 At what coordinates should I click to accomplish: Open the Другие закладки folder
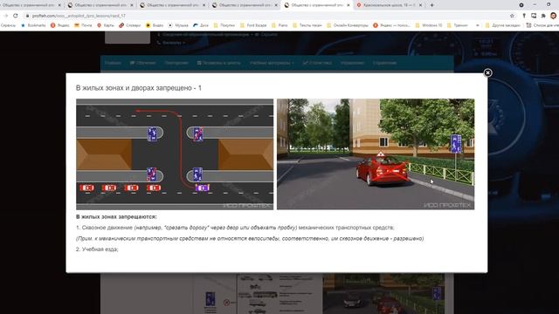[503, 25]
